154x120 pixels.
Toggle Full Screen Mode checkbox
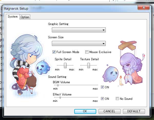54,52
